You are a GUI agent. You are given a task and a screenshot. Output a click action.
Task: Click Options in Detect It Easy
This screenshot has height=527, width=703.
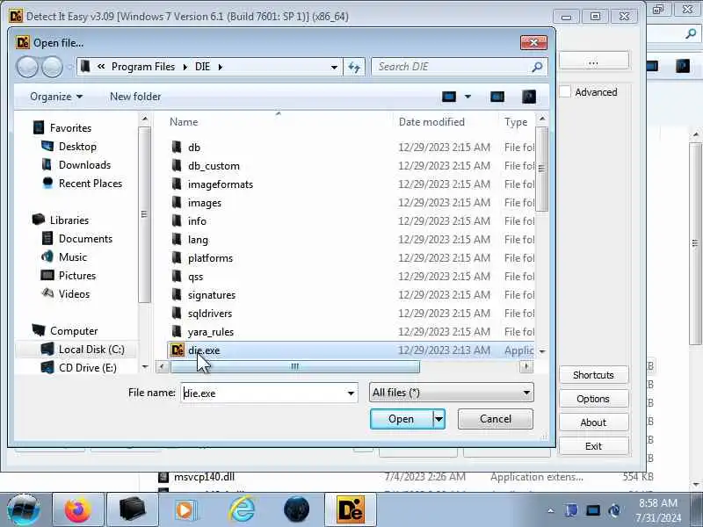(593, 399)
